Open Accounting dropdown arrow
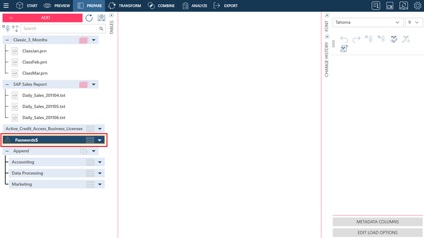This screenshot has width=424, height=238. [100, 162]
